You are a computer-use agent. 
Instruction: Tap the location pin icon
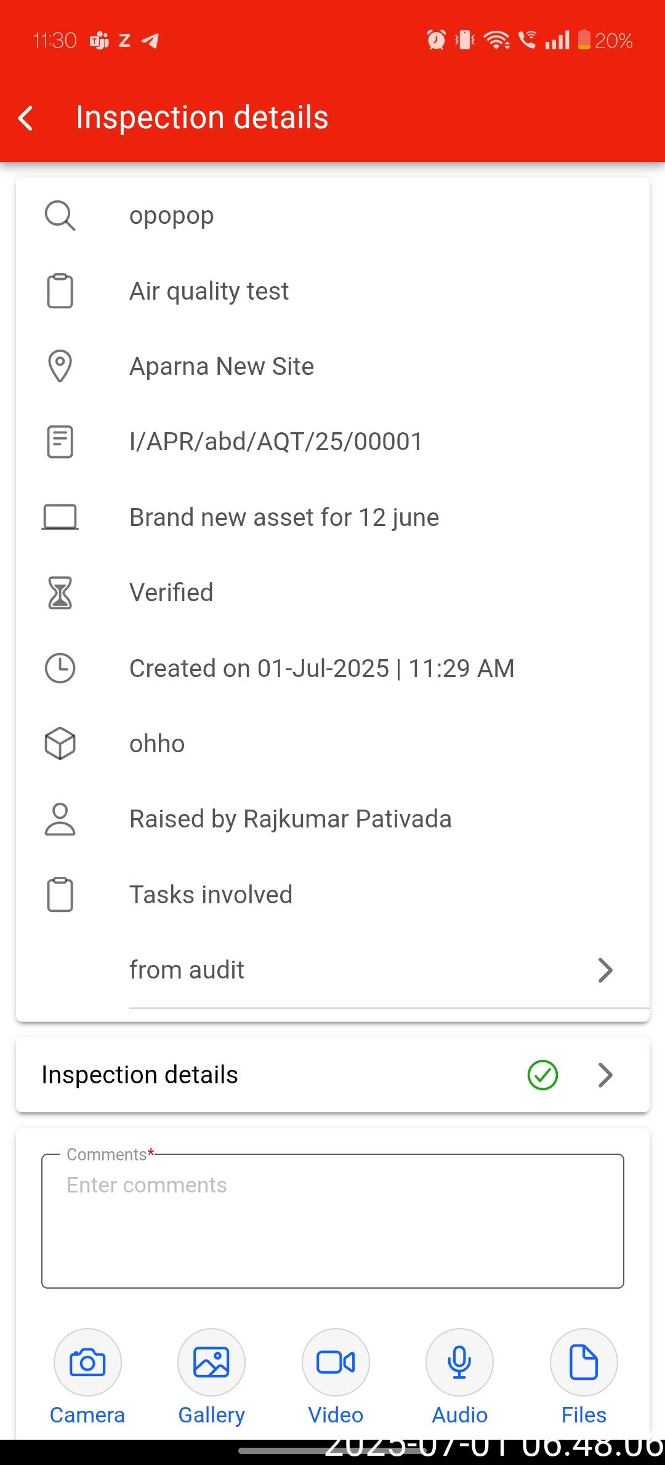point(60,366)
